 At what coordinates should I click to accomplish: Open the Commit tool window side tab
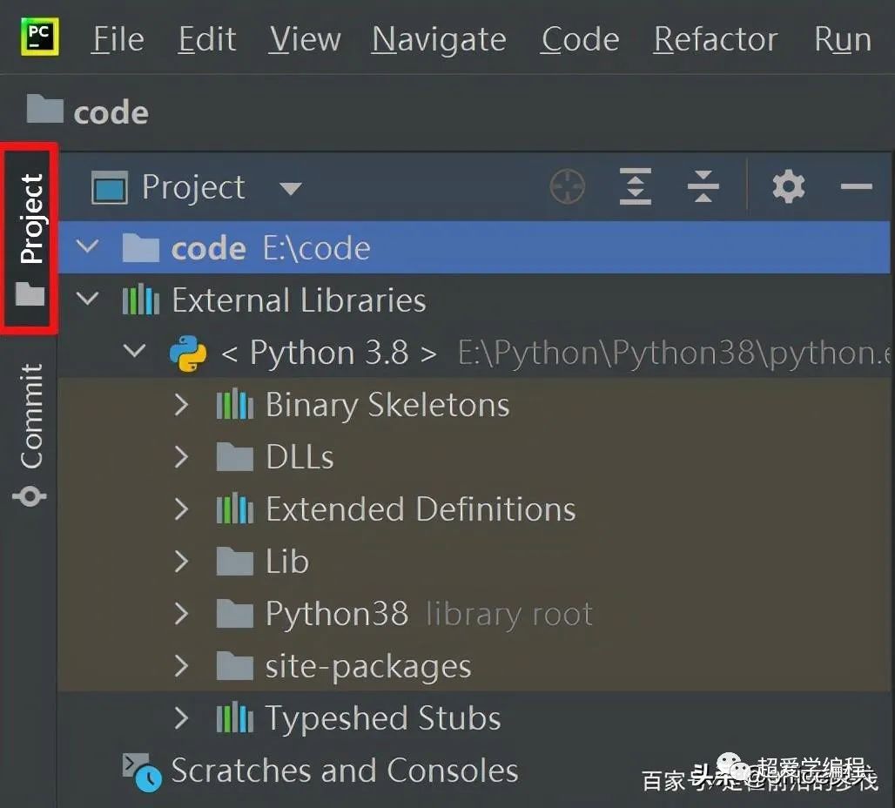pyautogui.click(x=30, y=434)
